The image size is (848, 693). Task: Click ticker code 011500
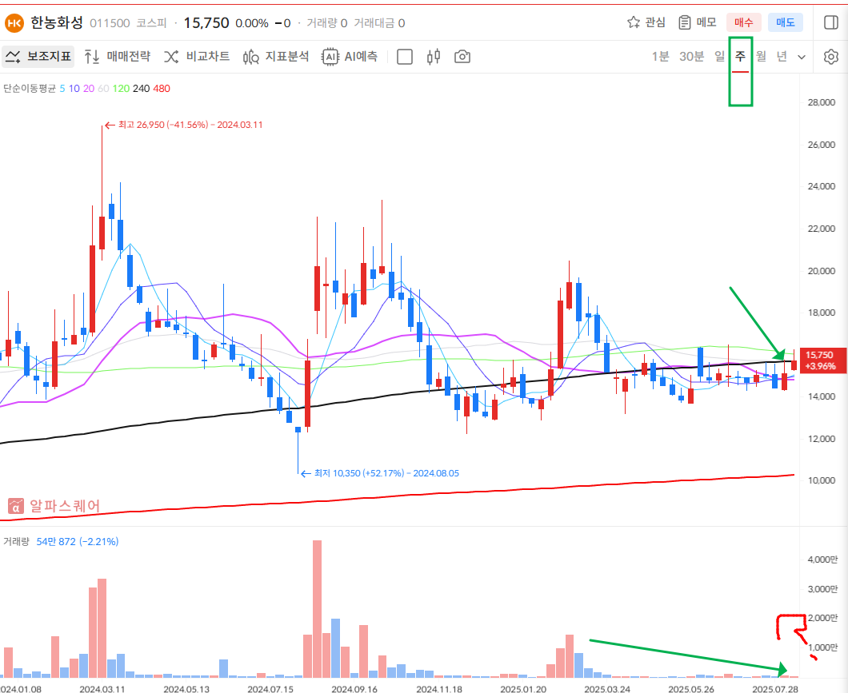coord(110,23)
